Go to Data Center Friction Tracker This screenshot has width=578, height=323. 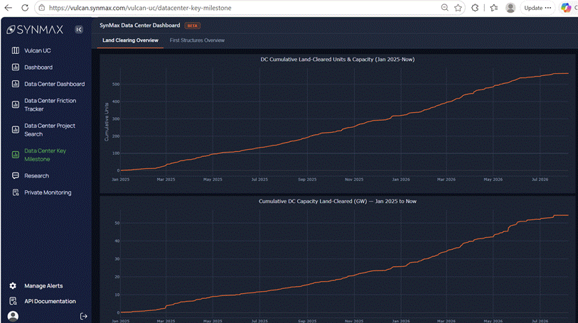click(50, 105)
